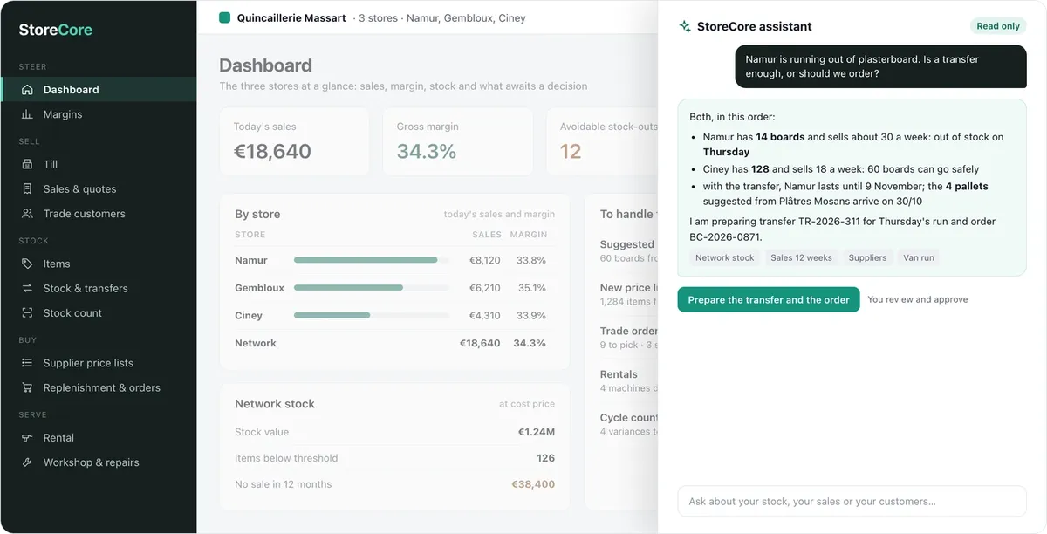Open Trade customers via its people icon
The image size is (1047, 534).
click(x=27, y=214)
